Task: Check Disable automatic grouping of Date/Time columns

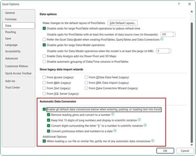Action: coord(44,62)
